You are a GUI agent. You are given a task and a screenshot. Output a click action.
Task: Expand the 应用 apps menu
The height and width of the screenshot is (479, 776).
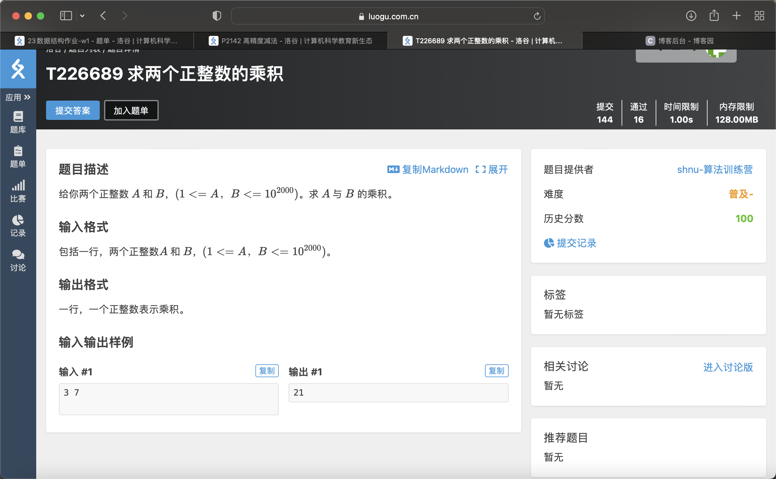pyautogui.click(x=18, y=97)
